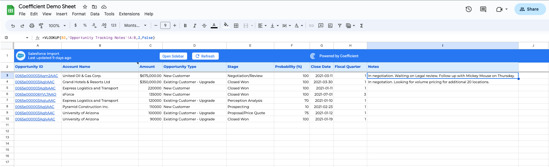Screen dimensions: 549x167
Task: Open the File menu
Action: pyautogui.click(x=22, y=14)
